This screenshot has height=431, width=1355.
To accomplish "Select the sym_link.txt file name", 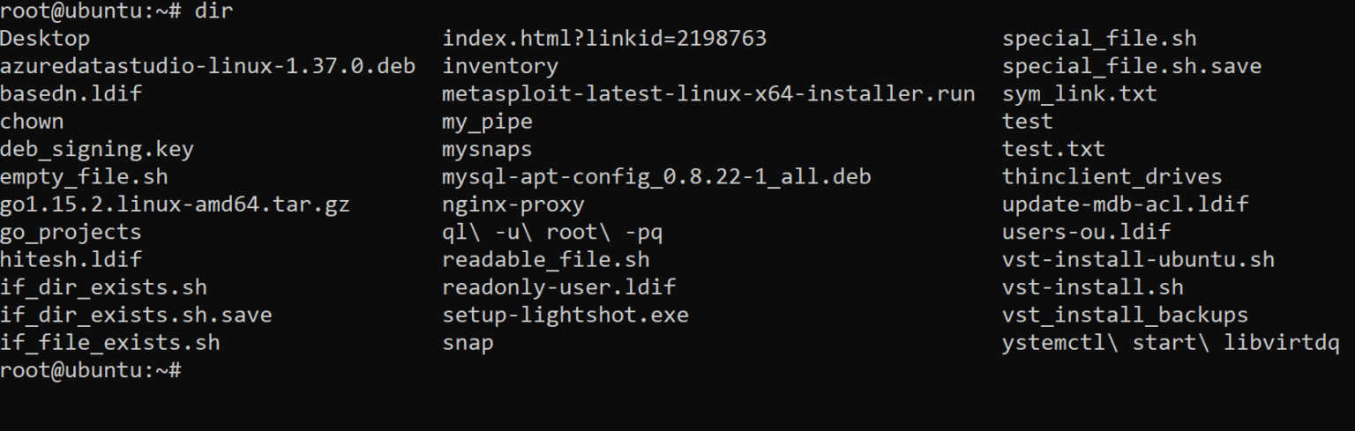I will pos(1079,93).
